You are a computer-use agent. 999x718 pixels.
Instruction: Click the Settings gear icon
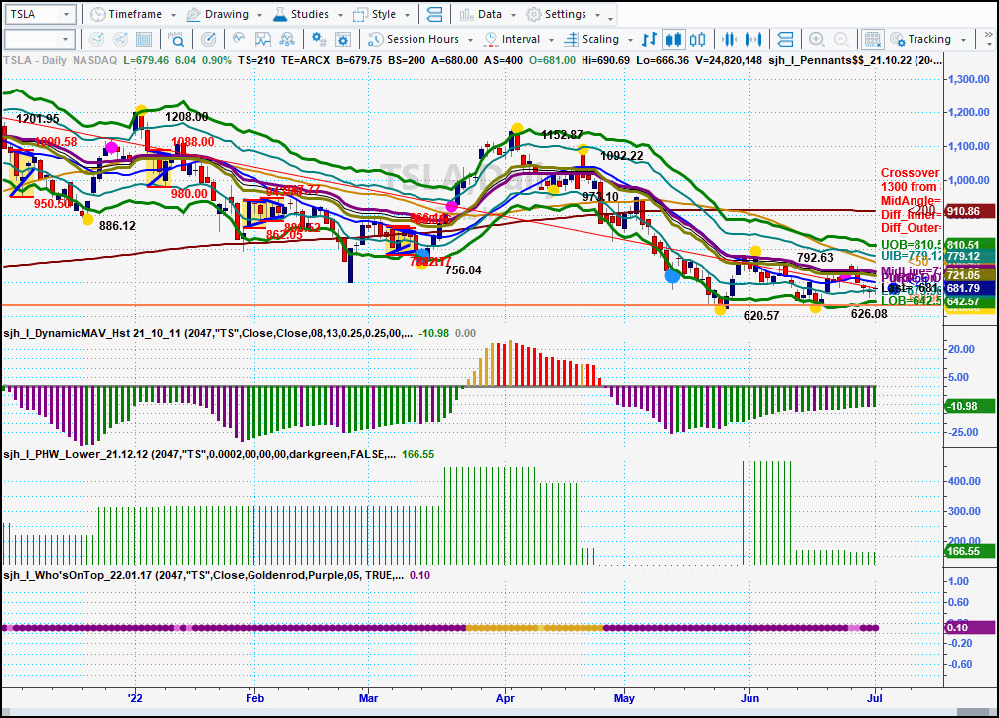pos(533,14)
